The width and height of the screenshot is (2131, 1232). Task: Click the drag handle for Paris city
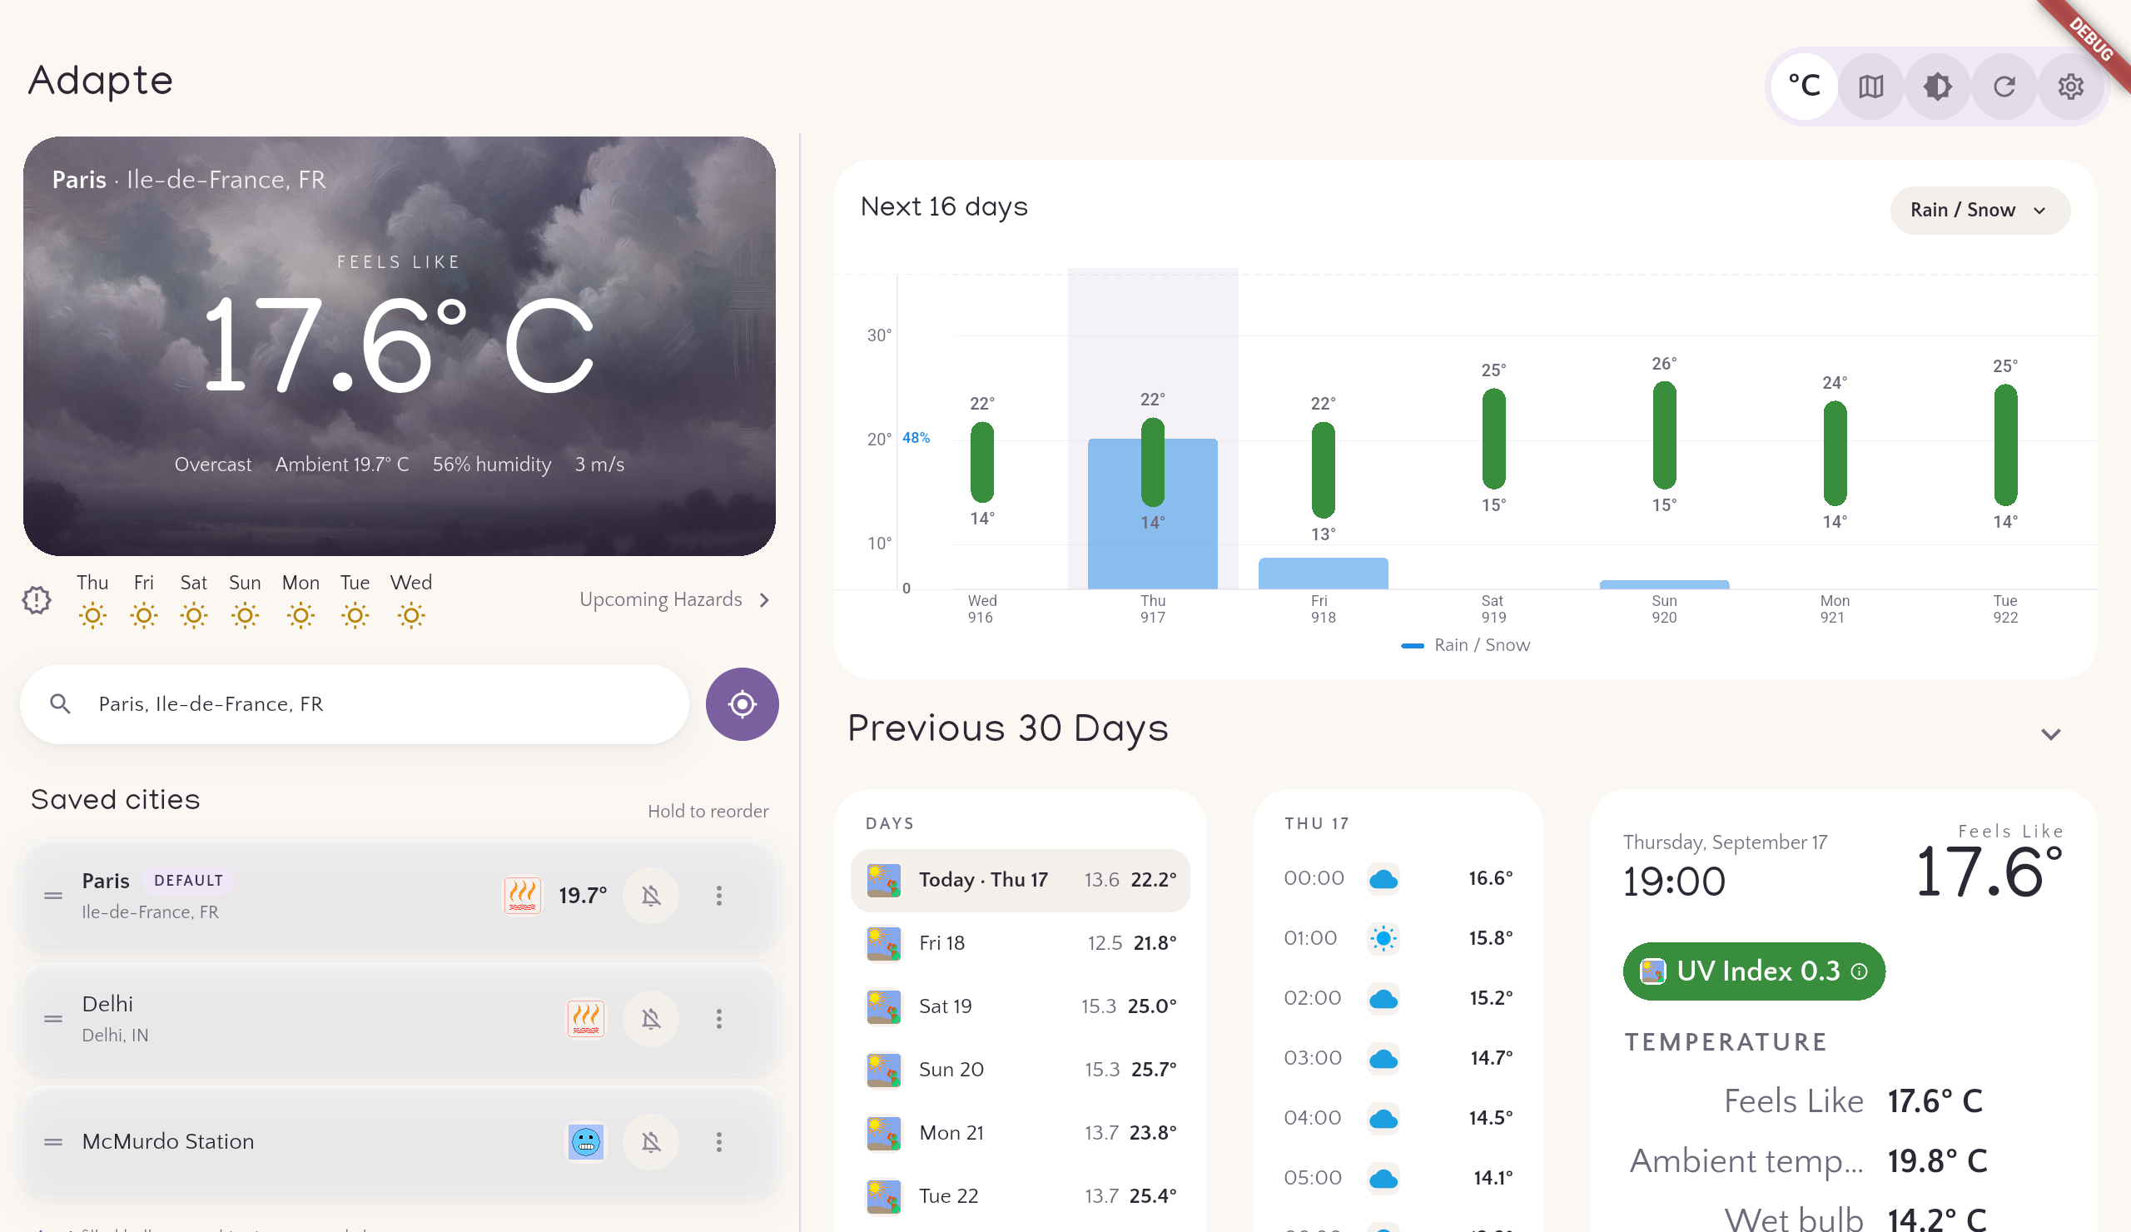coord(53,896)
